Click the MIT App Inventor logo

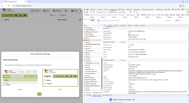pos(8,10)
